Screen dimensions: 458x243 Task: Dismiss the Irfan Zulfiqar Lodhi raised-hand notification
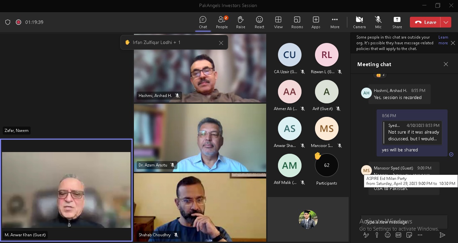coord(221,43)
